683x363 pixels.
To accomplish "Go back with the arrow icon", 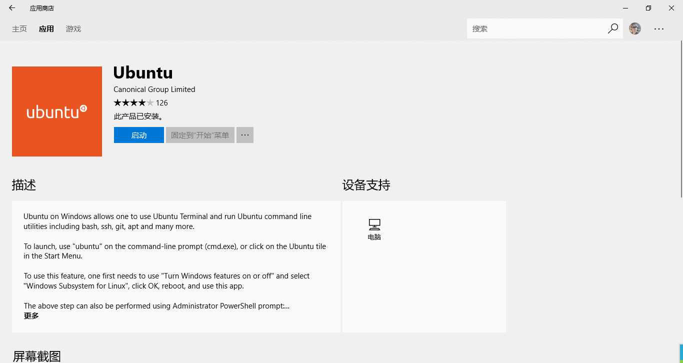I will pos(12,8).
